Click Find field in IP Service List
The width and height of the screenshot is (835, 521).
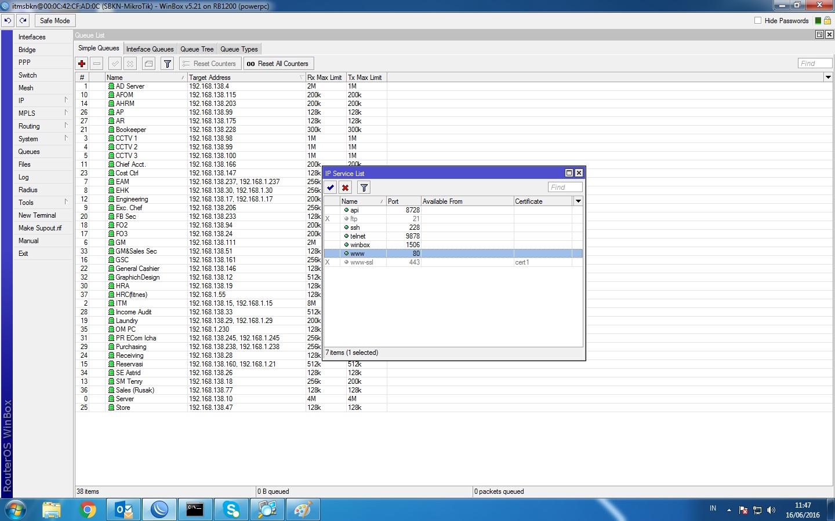[565, 188]
